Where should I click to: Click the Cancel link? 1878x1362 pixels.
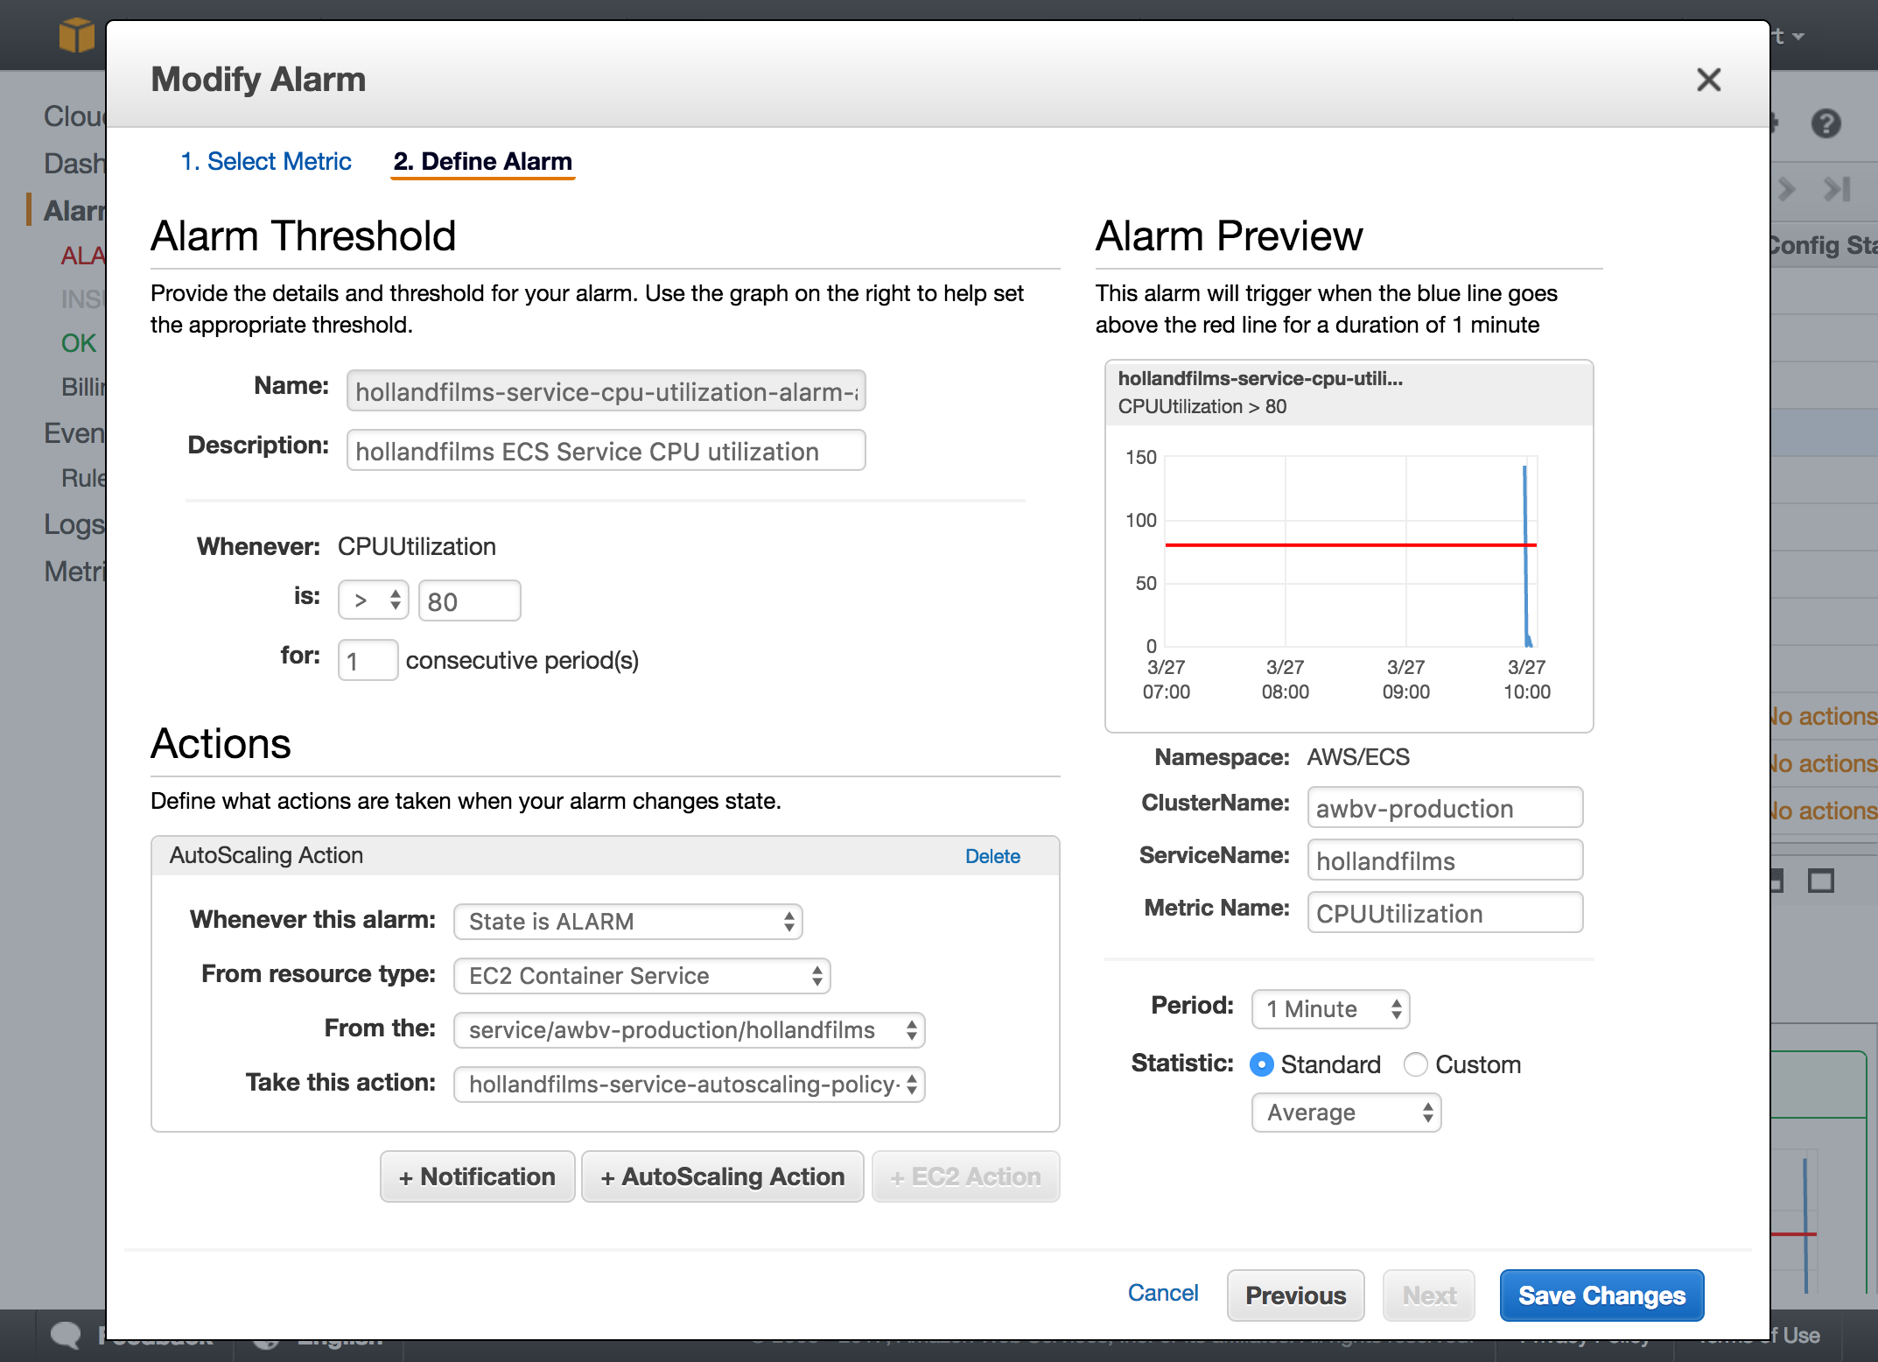click(x=1162, y=1293)
